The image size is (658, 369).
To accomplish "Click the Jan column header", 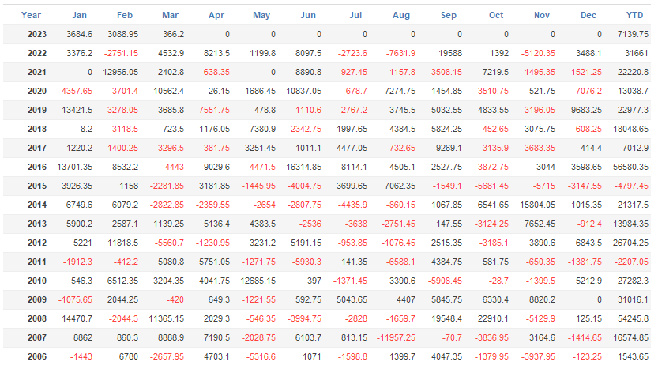I will [x=79, y=15].
